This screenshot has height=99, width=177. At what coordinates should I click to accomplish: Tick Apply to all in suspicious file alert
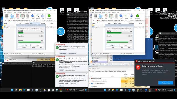pyautogui.click(x=69, y=68)
